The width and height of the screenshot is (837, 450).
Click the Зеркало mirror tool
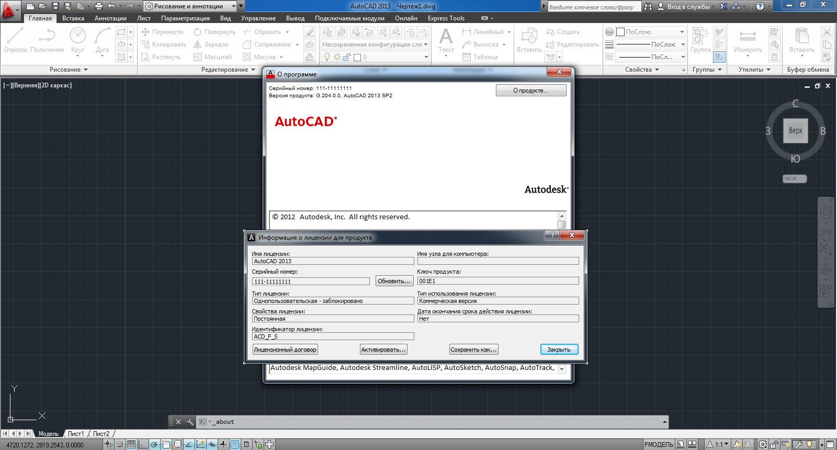(x=211, y=44)
